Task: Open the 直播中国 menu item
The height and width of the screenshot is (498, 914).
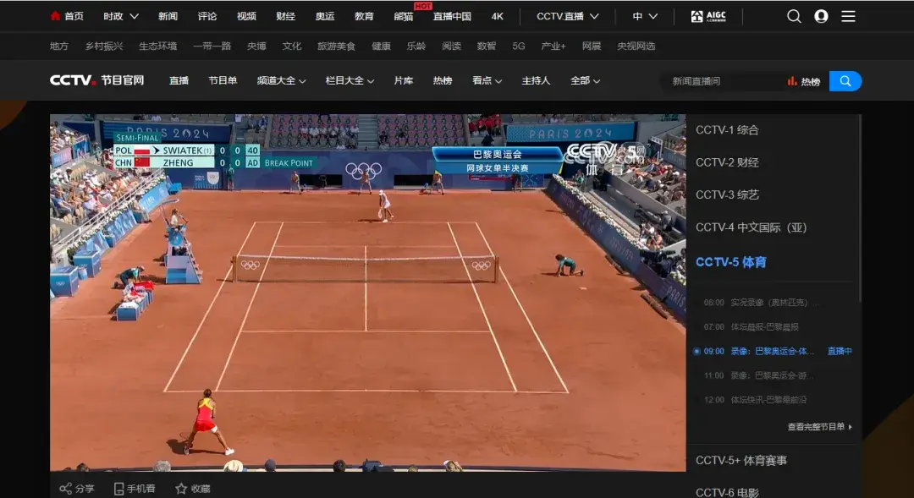Action: coord(452,16)
